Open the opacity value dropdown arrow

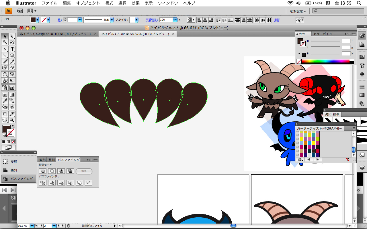point(175,20)
